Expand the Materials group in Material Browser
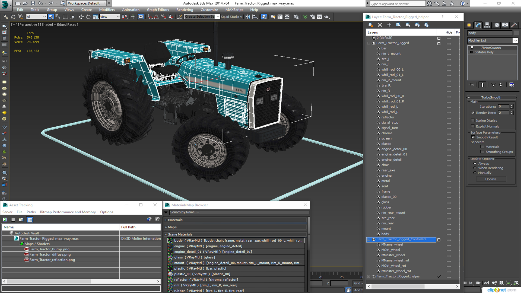Viewport: 521px width, 293px height. tap(166, 220)
